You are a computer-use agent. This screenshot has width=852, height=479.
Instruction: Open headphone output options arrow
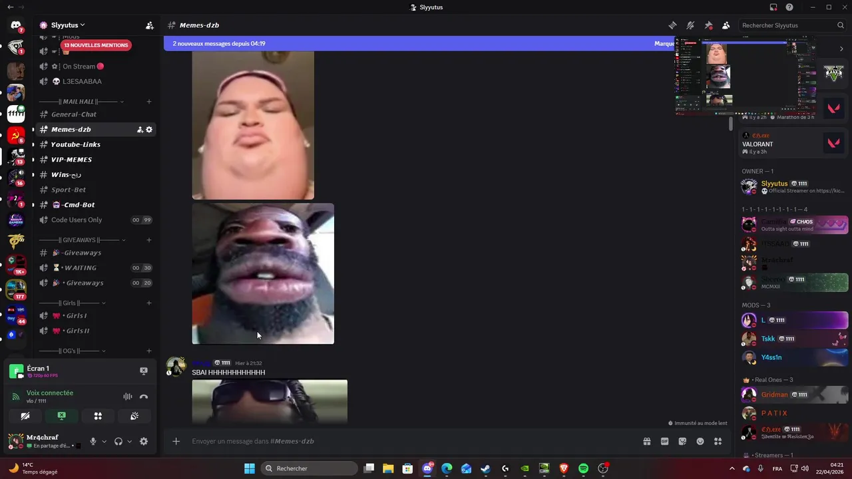129,442
